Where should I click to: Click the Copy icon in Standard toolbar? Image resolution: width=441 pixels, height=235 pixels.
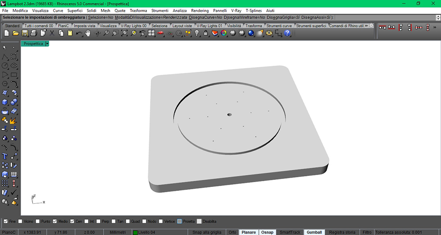pyautogui.click(x=61, y=33)
